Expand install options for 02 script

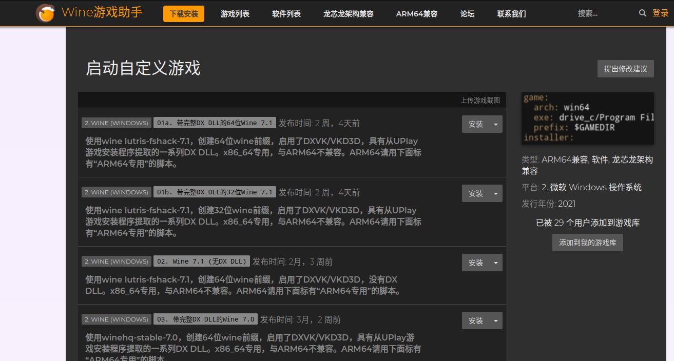(x=496, y=263)
